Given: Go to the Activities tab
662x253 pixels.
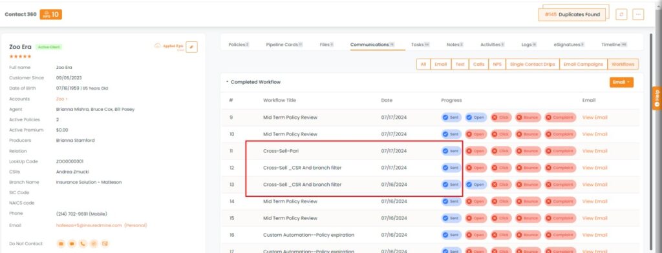Looking at the screenshot, I should pos(492,45).
